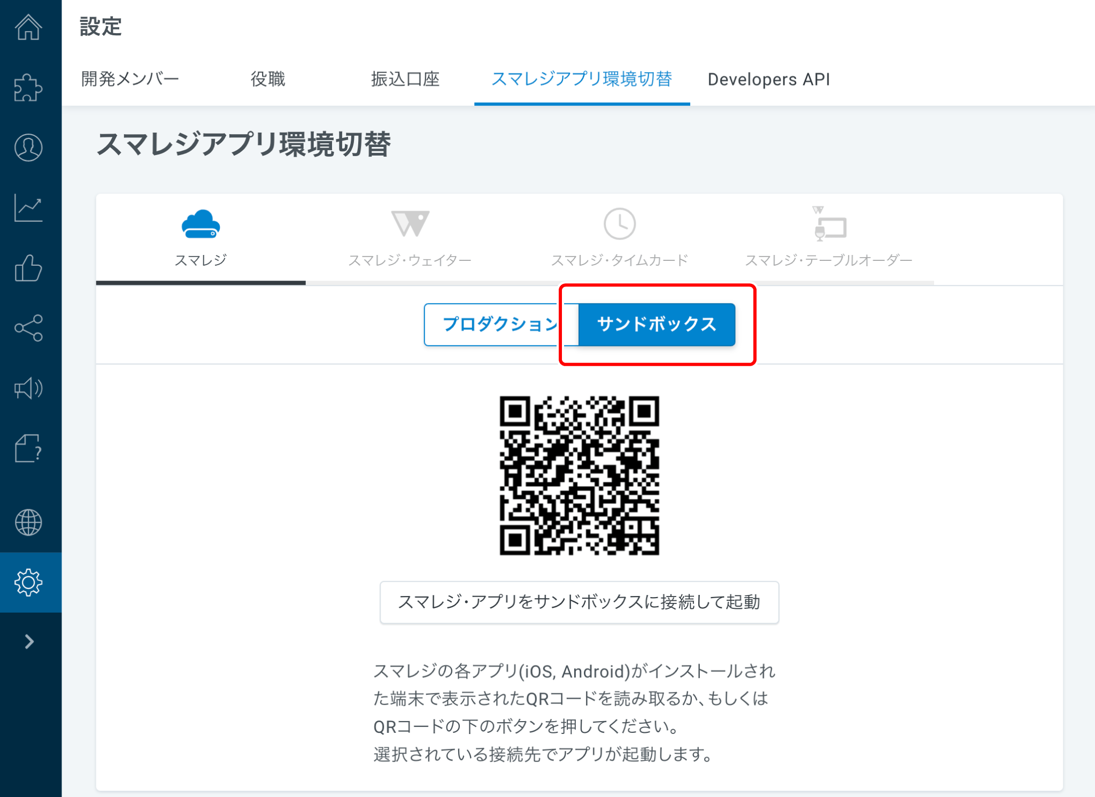Open the share nodes icon in sidebar
Screen dimensions: 1095x797
(29, 328)
